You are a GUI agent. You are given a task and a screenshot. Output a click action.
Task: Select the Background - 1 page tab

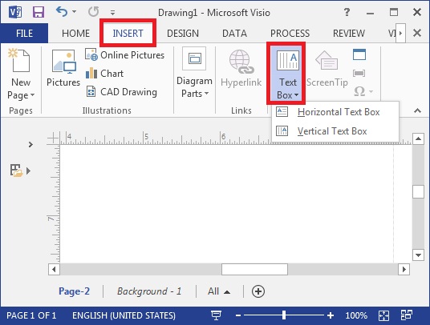tap(149, 291)
